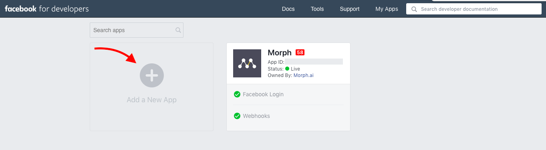The width and height of the screenshot is (546, 150).
Task: Click the Owned By label
Action: point(280,75)
